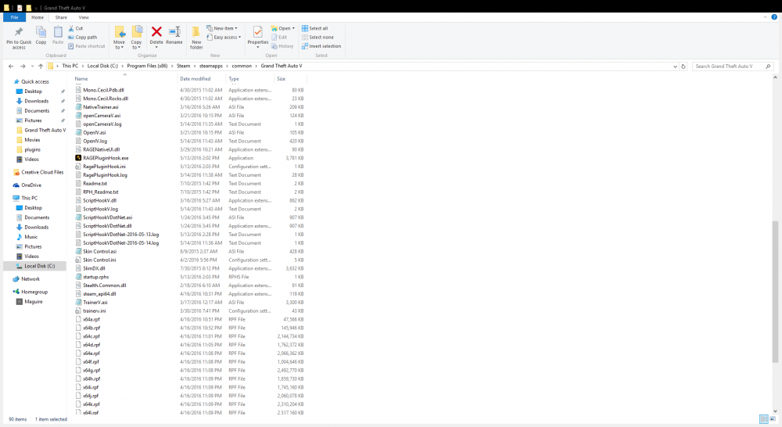This screenshot has height=427, width=782.
Task: Refresh the Grand Theft Auto V folder
Action: 683,66
